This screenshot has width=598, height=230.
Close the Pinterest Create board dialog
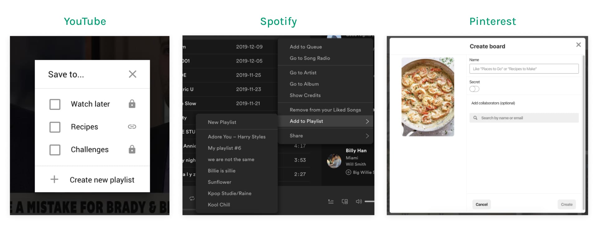pyautogui.click(x=578, y=45)
